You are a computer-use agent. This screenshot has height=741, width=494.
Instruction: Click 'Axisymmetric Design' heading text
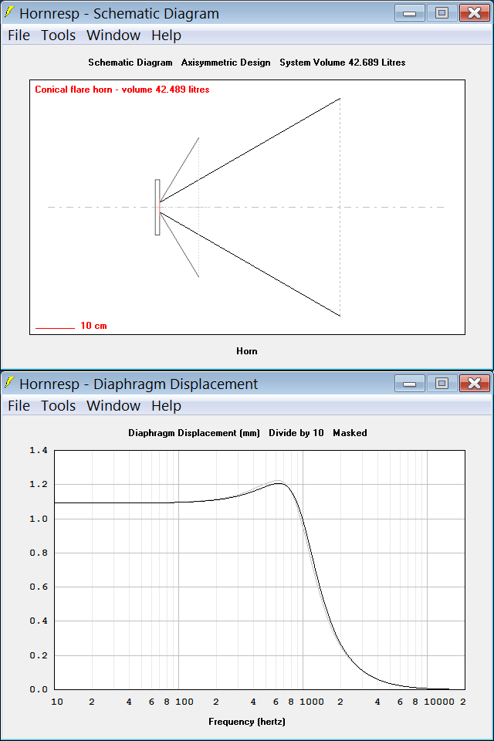225,63
